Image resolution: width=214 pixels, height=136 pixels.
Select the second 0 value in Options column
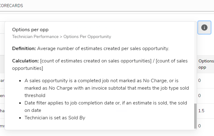(x=200, y=96)
